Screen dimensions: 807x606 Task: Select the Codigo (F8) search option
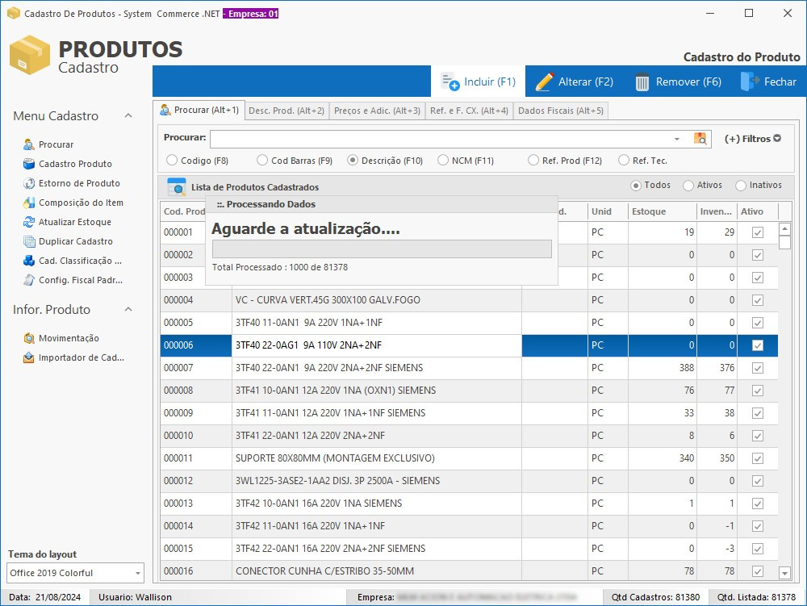(171, 161)
